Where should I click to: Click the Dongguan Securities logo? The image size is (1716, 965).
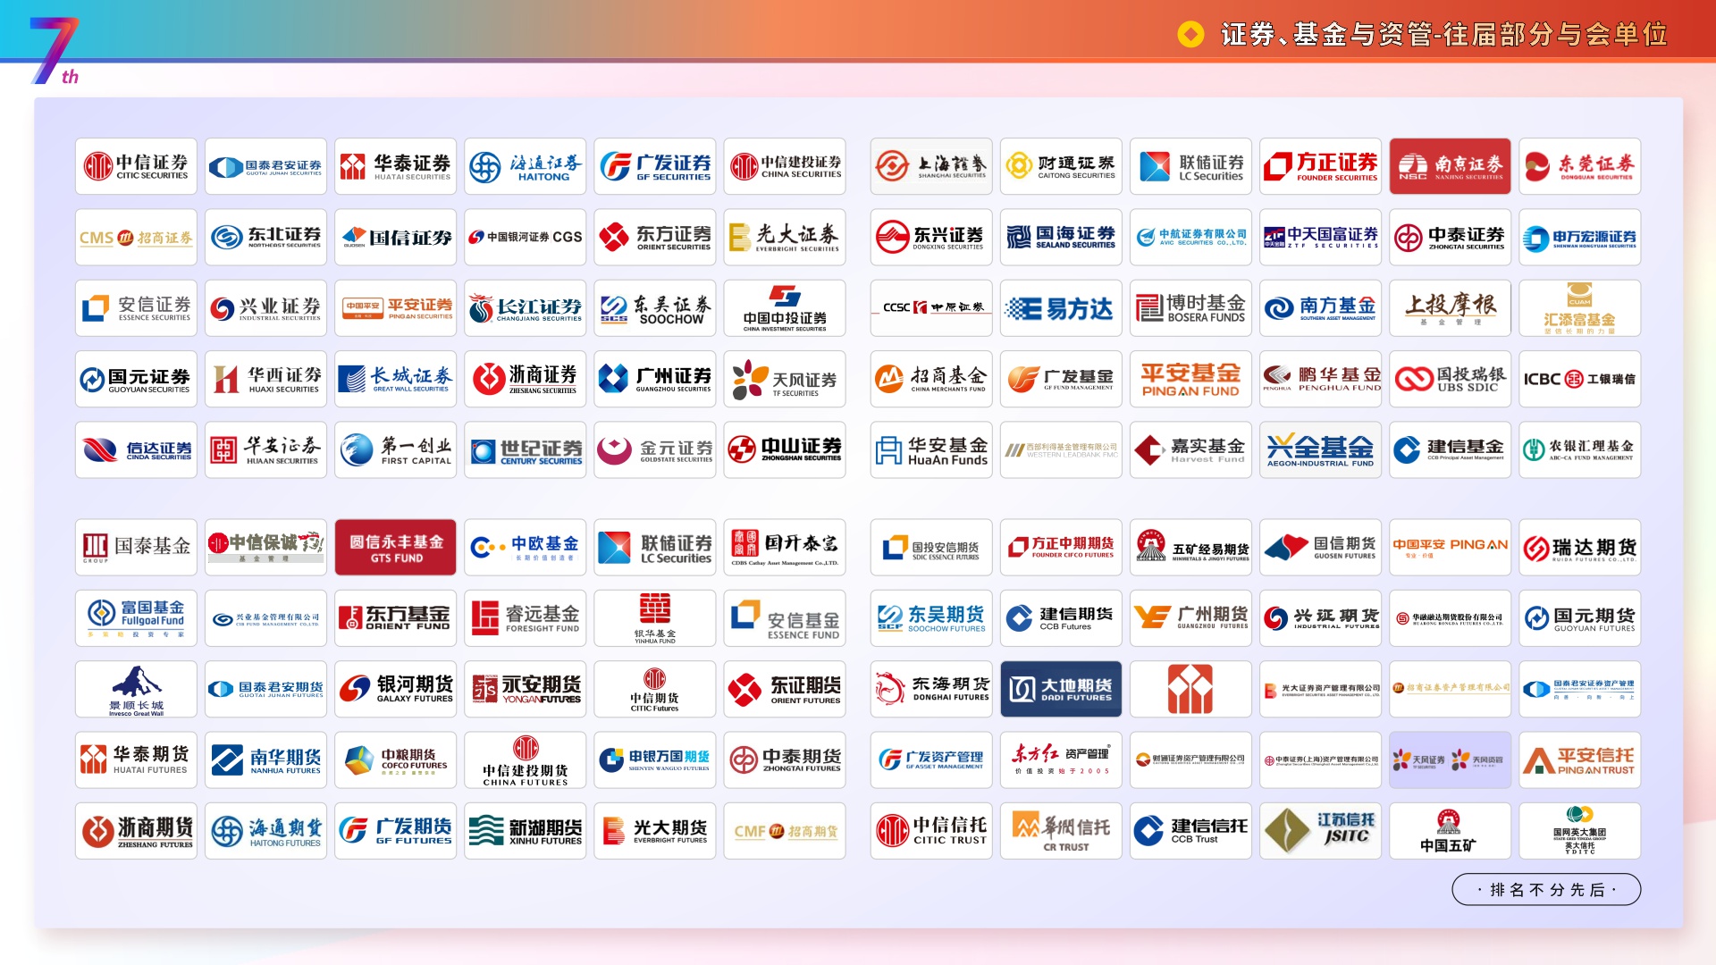click(1580, 166)
